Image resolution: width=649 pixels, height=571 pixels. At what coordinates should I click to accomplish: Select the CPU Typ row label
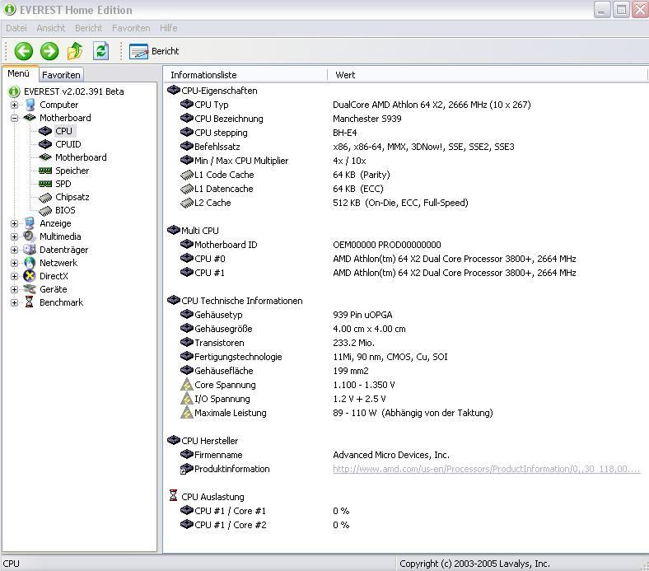tap(212, 105)
